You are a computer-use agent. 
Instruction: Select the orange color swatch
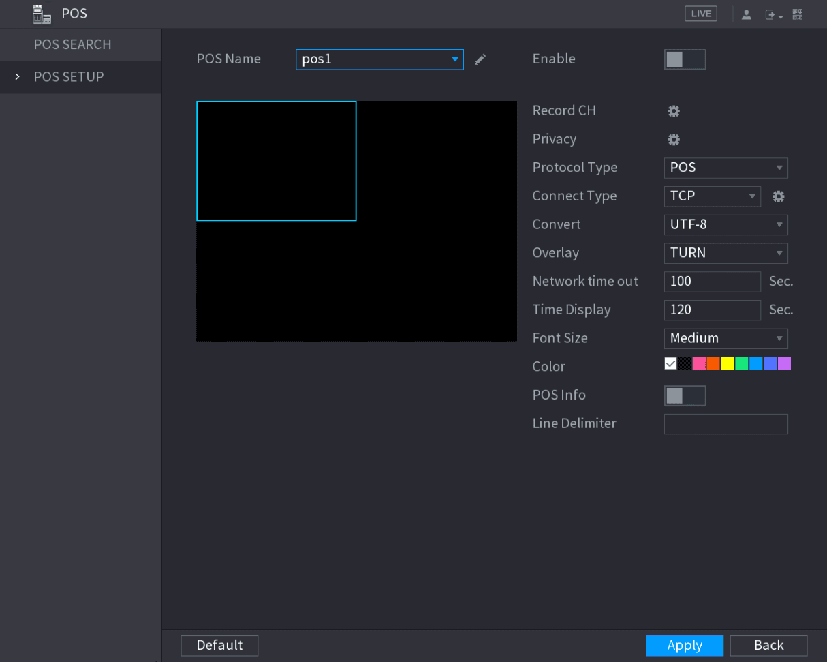coord(713,363)
